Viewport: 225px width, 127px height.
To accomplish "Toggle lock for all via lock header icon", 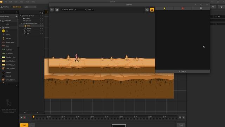I will (x=43, y=13).
